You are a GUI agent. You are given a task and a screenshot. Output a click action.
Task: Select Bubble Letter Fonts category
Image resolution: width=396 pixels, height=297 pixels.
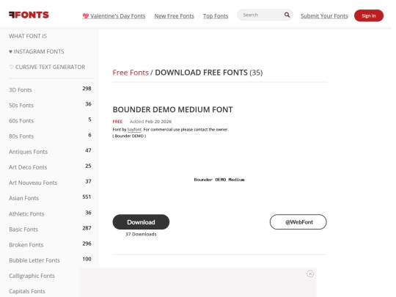(x=34, y=260)
